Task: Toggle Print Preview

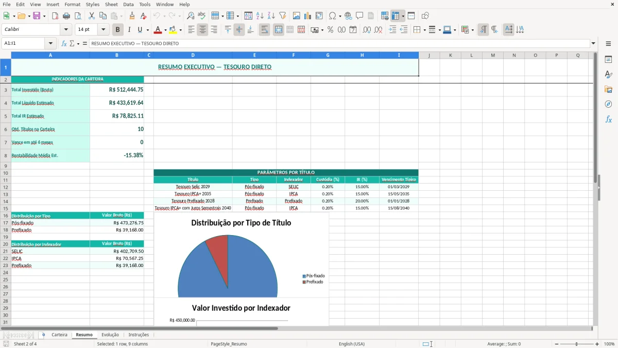Action: click(77, 16)
